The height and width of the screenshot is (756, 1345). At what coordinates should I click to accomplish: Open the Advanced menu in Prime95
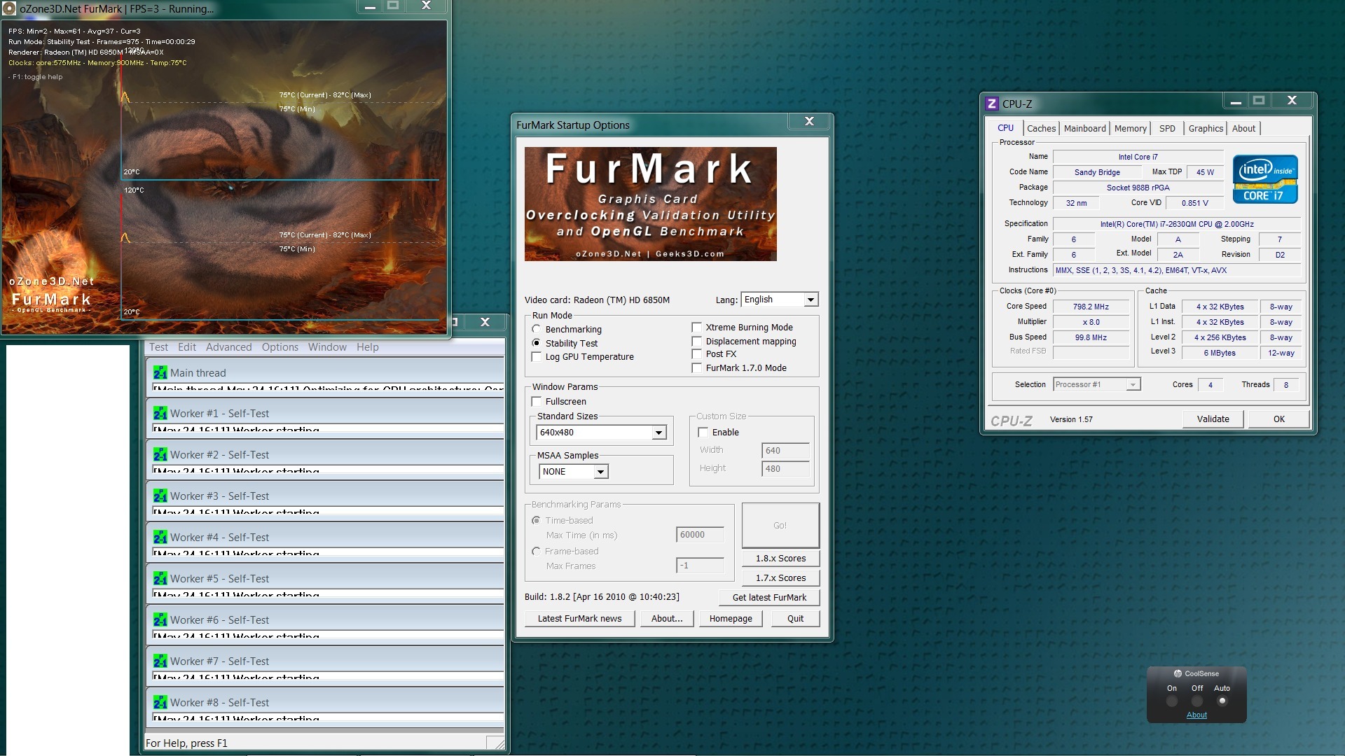coord(228,347)
